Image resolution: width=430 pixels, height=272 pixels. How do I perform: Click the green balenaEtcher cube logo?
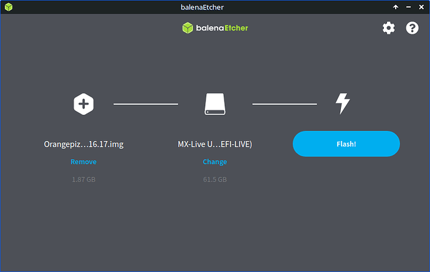tap(187, 28)
